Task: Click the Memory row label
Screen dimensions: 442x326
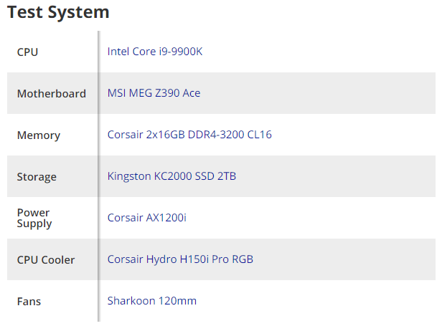Action: (x=39, y=135)
